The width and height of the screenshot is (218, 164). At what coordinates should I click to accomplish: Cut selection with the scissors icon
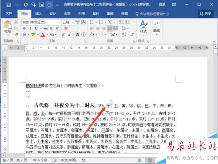(x=16, y=22)
